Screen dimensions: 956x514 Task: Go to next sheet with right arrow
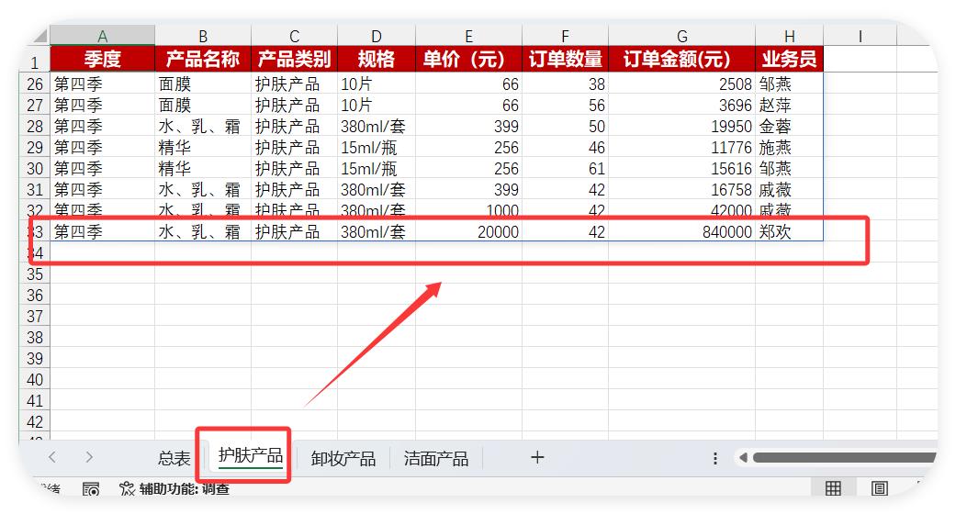89,457
